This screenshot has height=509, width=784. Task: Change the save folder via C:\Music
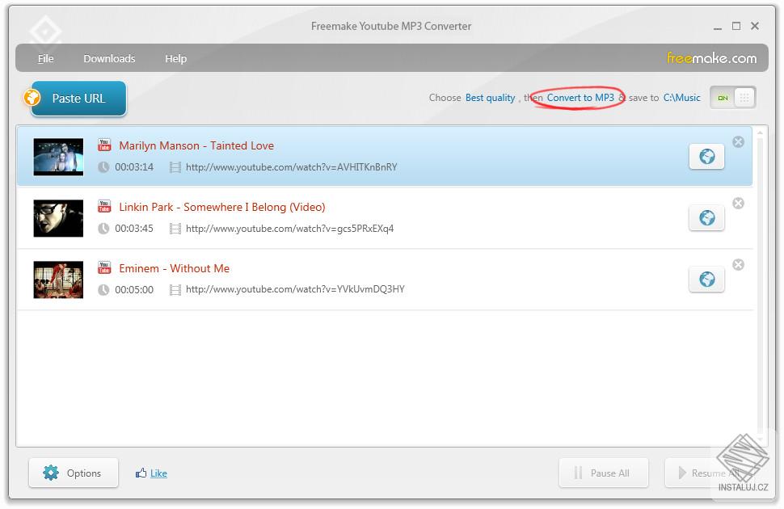(681, 97)
